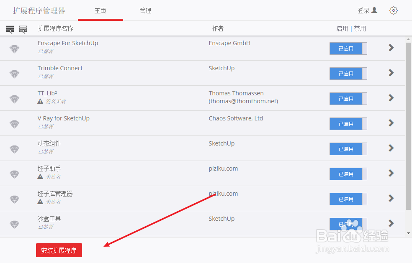Click the select-all extensions icon
This screenshot has width=412, height=263.
point(10,29)
